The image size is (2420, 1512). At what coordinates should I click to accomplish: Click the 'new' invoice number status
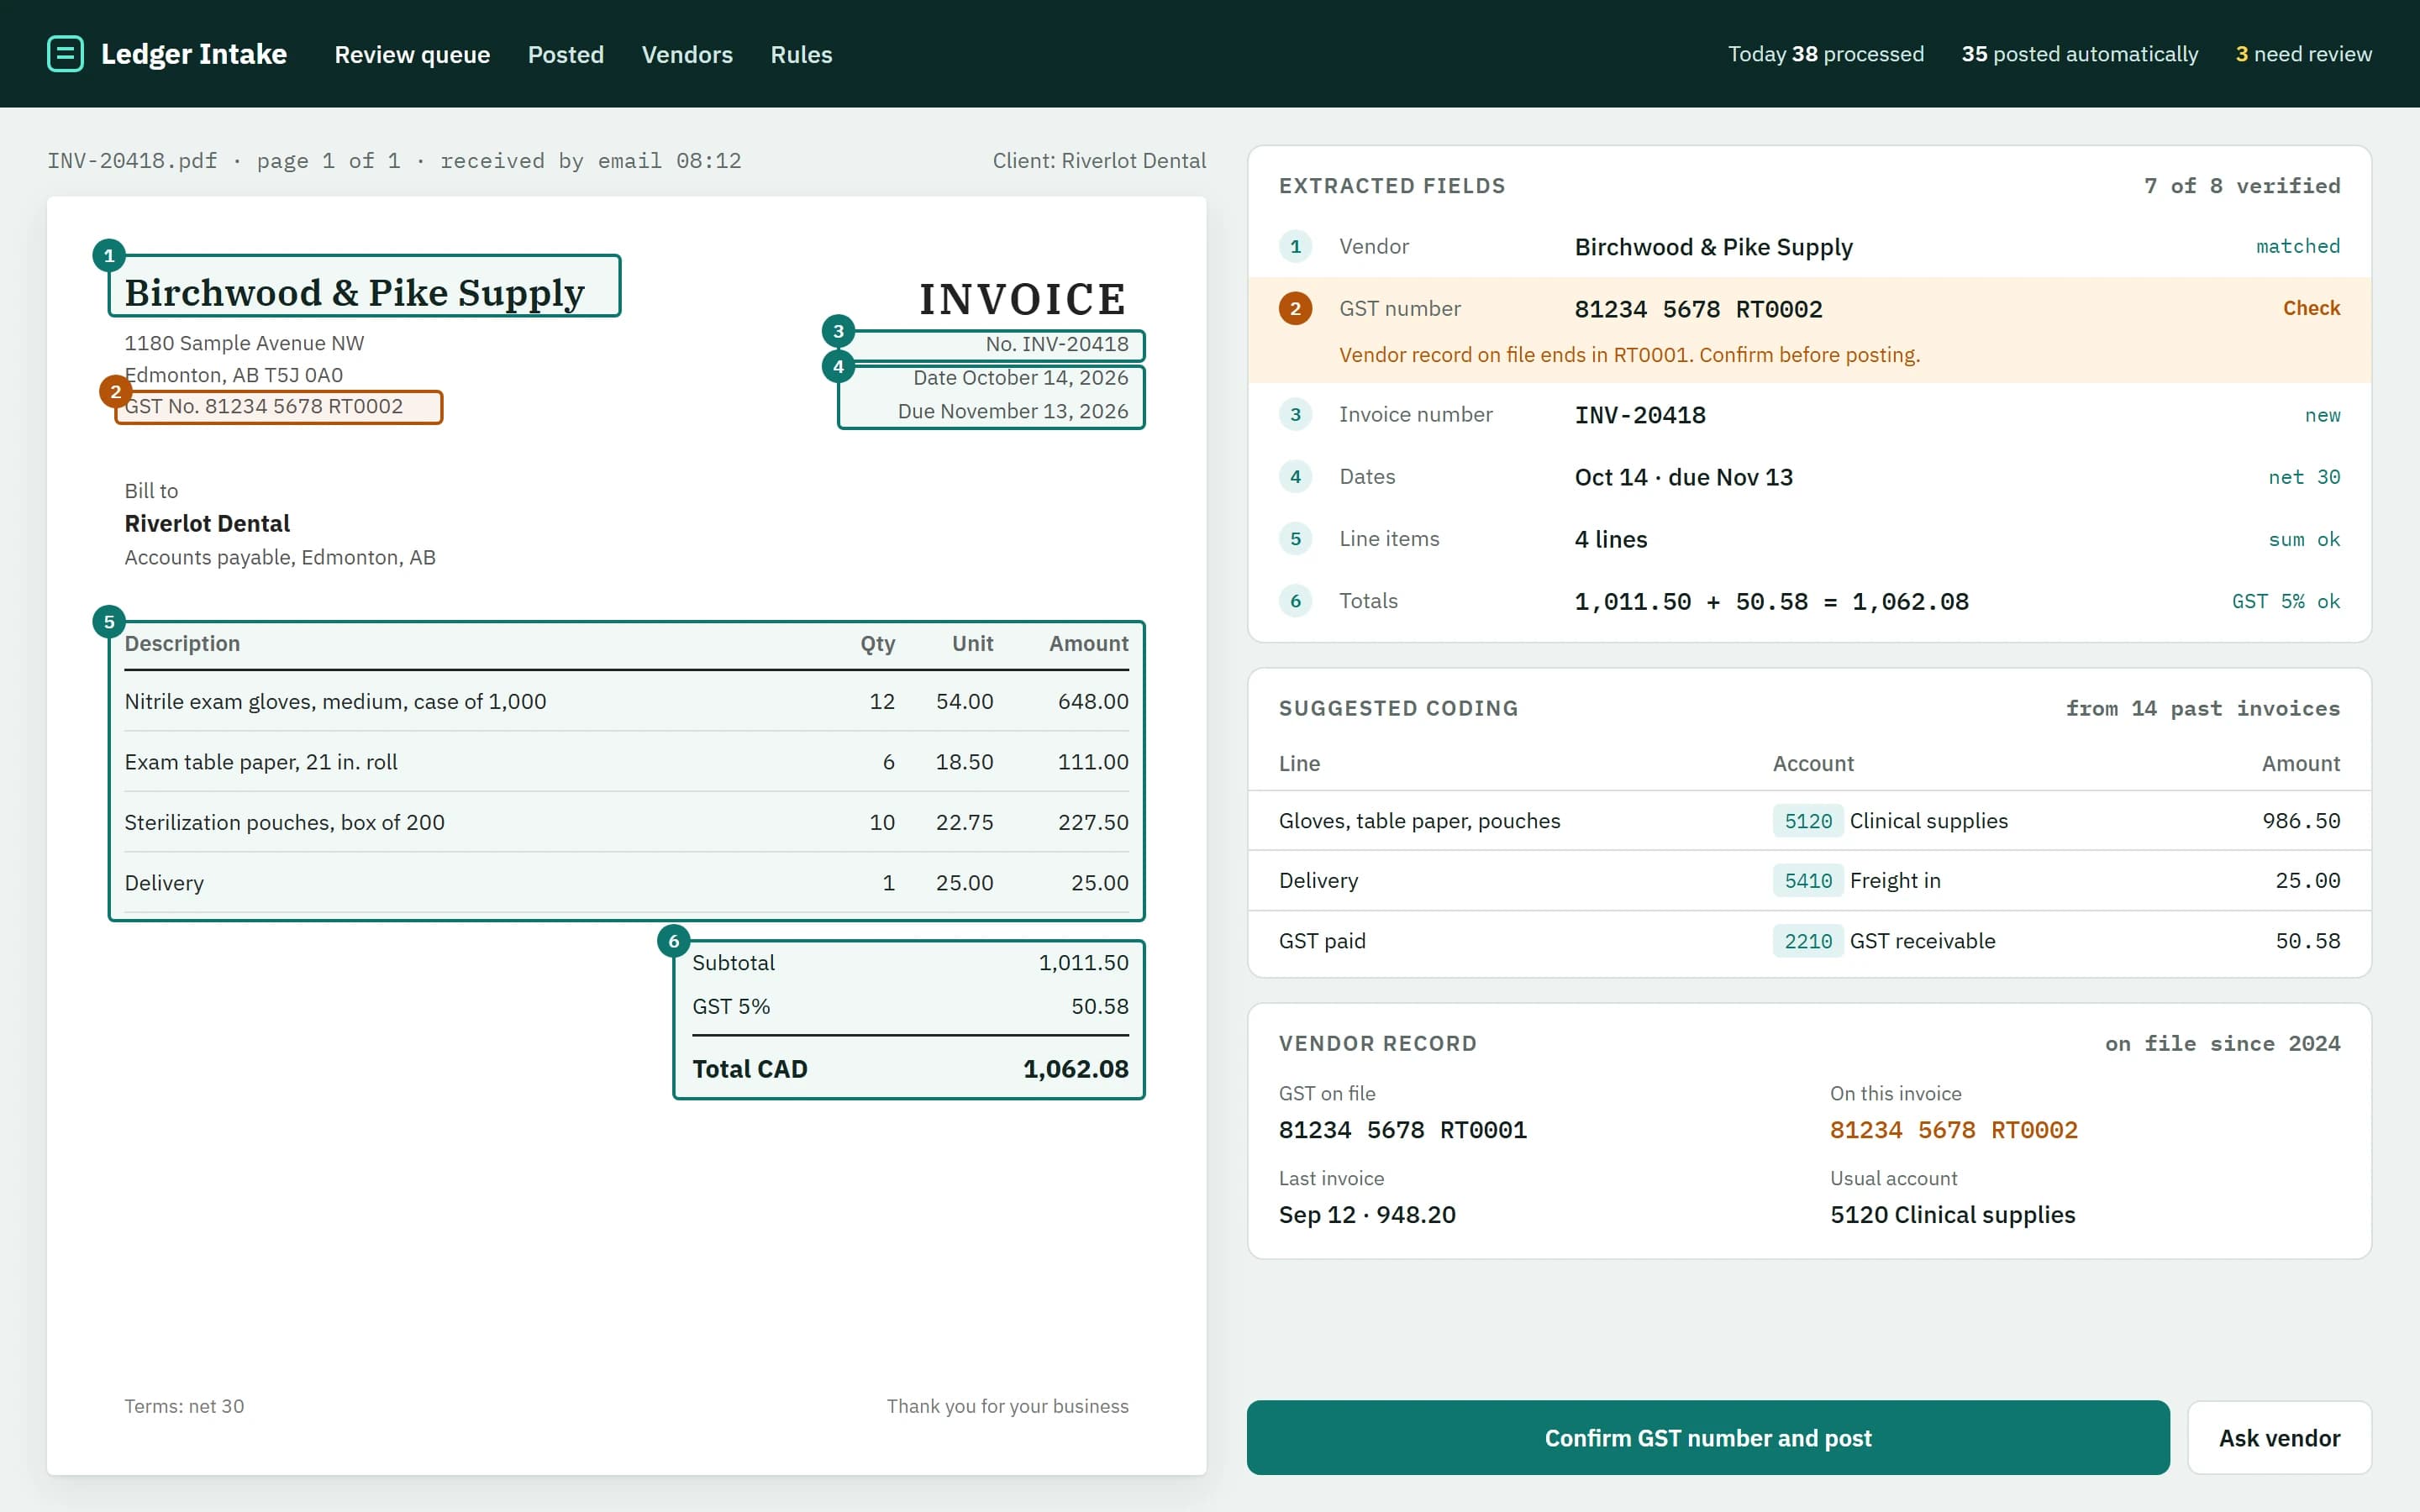pos(2322,415)
